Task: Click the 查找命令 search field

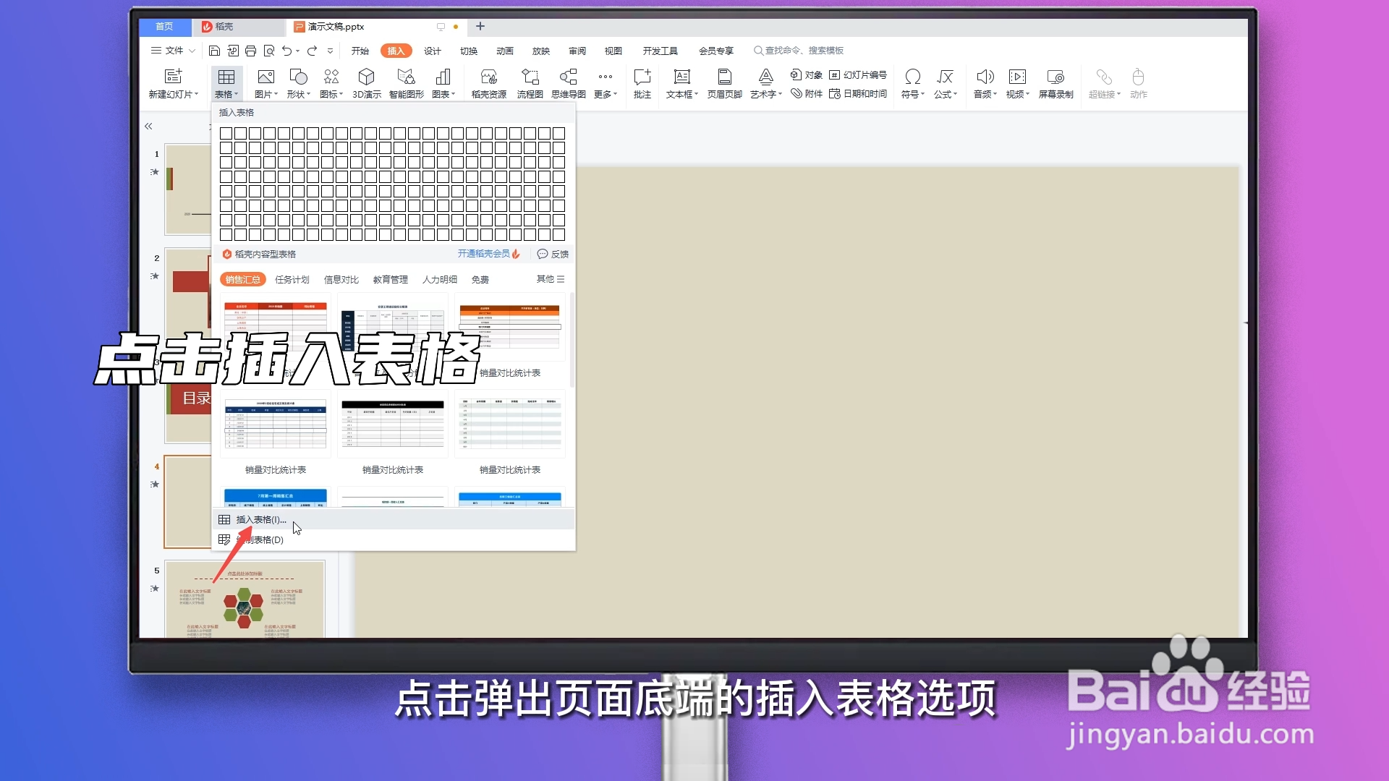Action: 799,51
